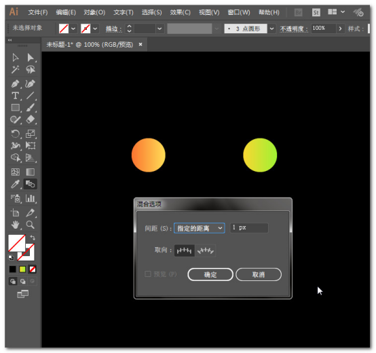The image size is (376, 353).
Task: Select the Blend tool in toolbar
Action: pyautogui.click(x=31, y=184)
